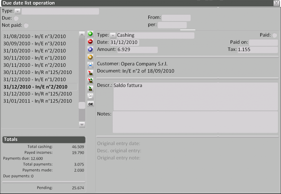Click the green plus add icon
Viewport: 281px width, 194px height.
(90, 34)
